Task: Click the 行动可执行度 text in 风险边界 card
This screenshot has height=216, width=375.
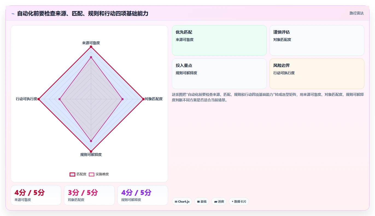Action: click(284, 73)
